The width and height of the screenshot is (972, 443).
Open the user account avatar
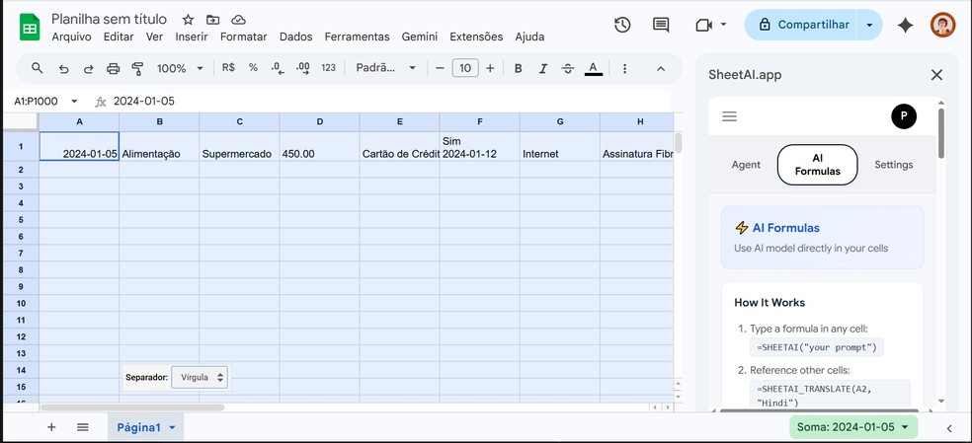pos(942,25)
